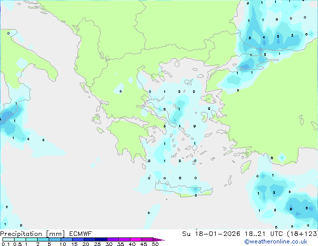Click the '0.1' legend scale label
The width and height of the screenshot is (318, 246).
tap(6, 244)
